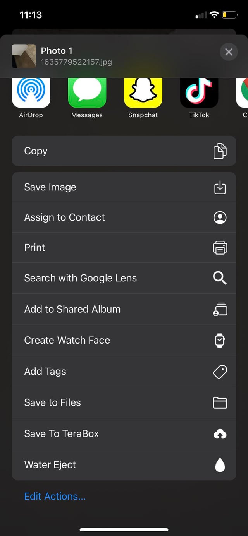
Task: Tap the home indicator bar
Action: (x=124, y=529)
